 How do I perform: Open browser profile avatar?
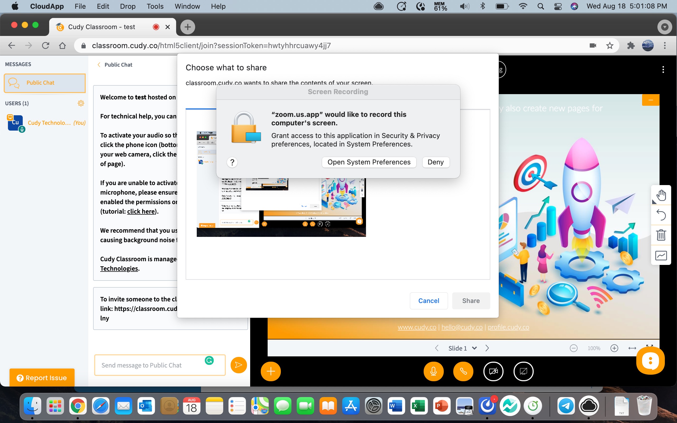pyautogui.click(x=648, y=45)
